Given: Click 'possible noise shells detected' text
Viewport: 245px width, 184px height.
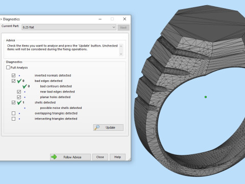Looking at the screenshot, I should click(x=61, y=108).
